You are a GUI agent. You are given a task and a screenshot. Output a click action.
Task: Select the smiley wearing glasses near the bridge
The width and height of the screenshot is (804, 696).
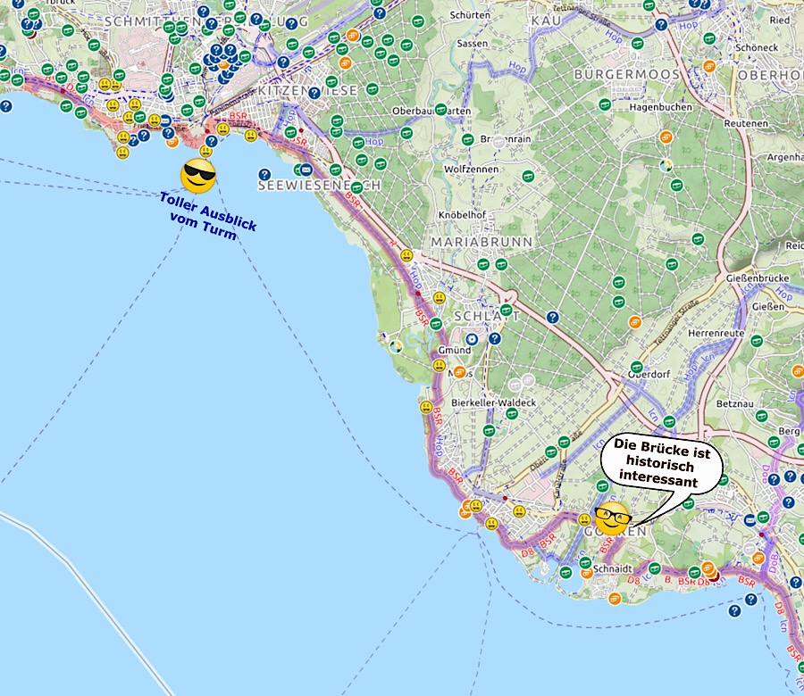(613, 518)
